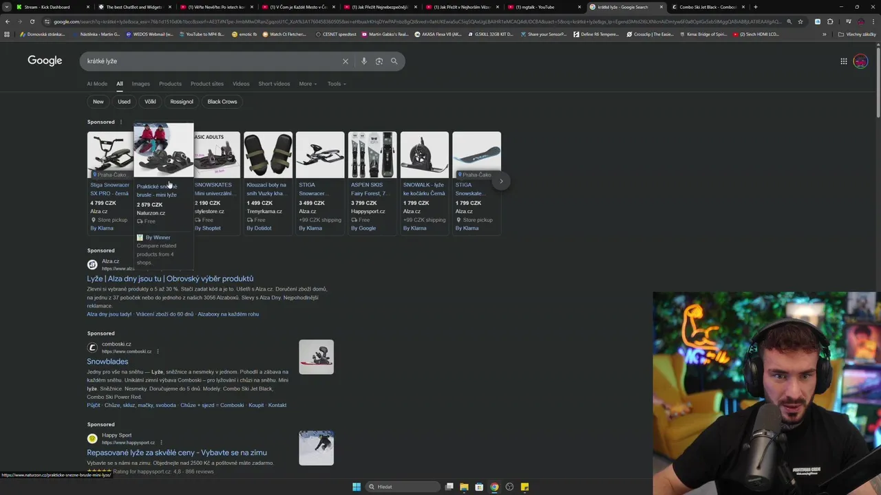This screenshot has height=495, width=881.
Task: Click the magnifier search submit icon
Action: point(394,61)
